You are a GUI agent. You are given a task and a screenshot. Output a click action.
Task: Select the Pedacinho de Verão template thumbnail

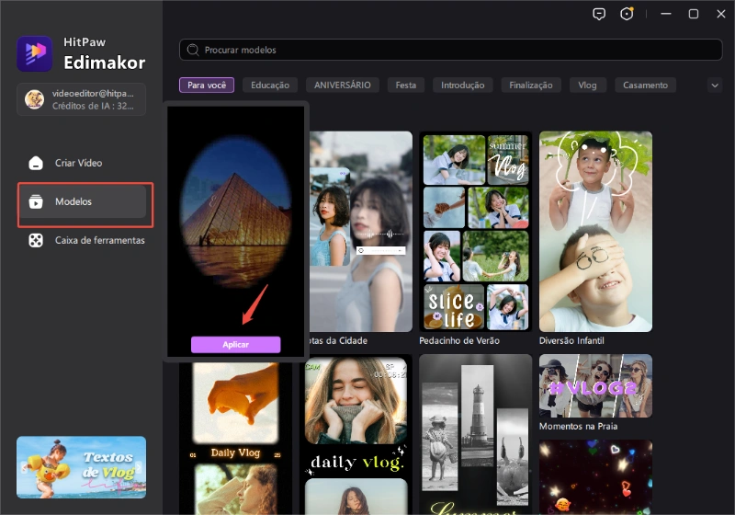(476, 231)
